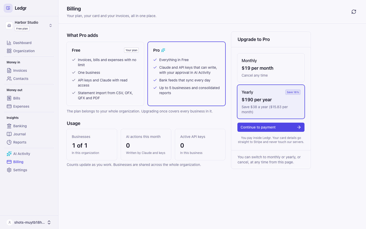
Task: Click the Continue to payment button
Action: pos(271,127)
